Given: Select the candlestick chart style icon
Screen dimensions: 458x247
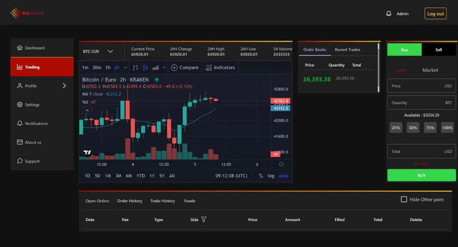Looking at the screenshot, I should click(145, 67).
